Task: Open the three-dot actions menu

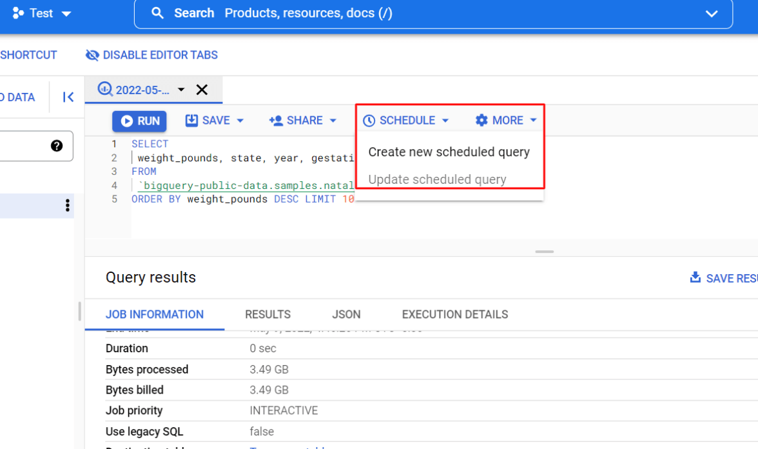Action: pyautogui.click(x=68, y=206)
